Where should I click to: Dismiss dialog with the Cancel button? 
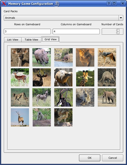tap(113, 158)
